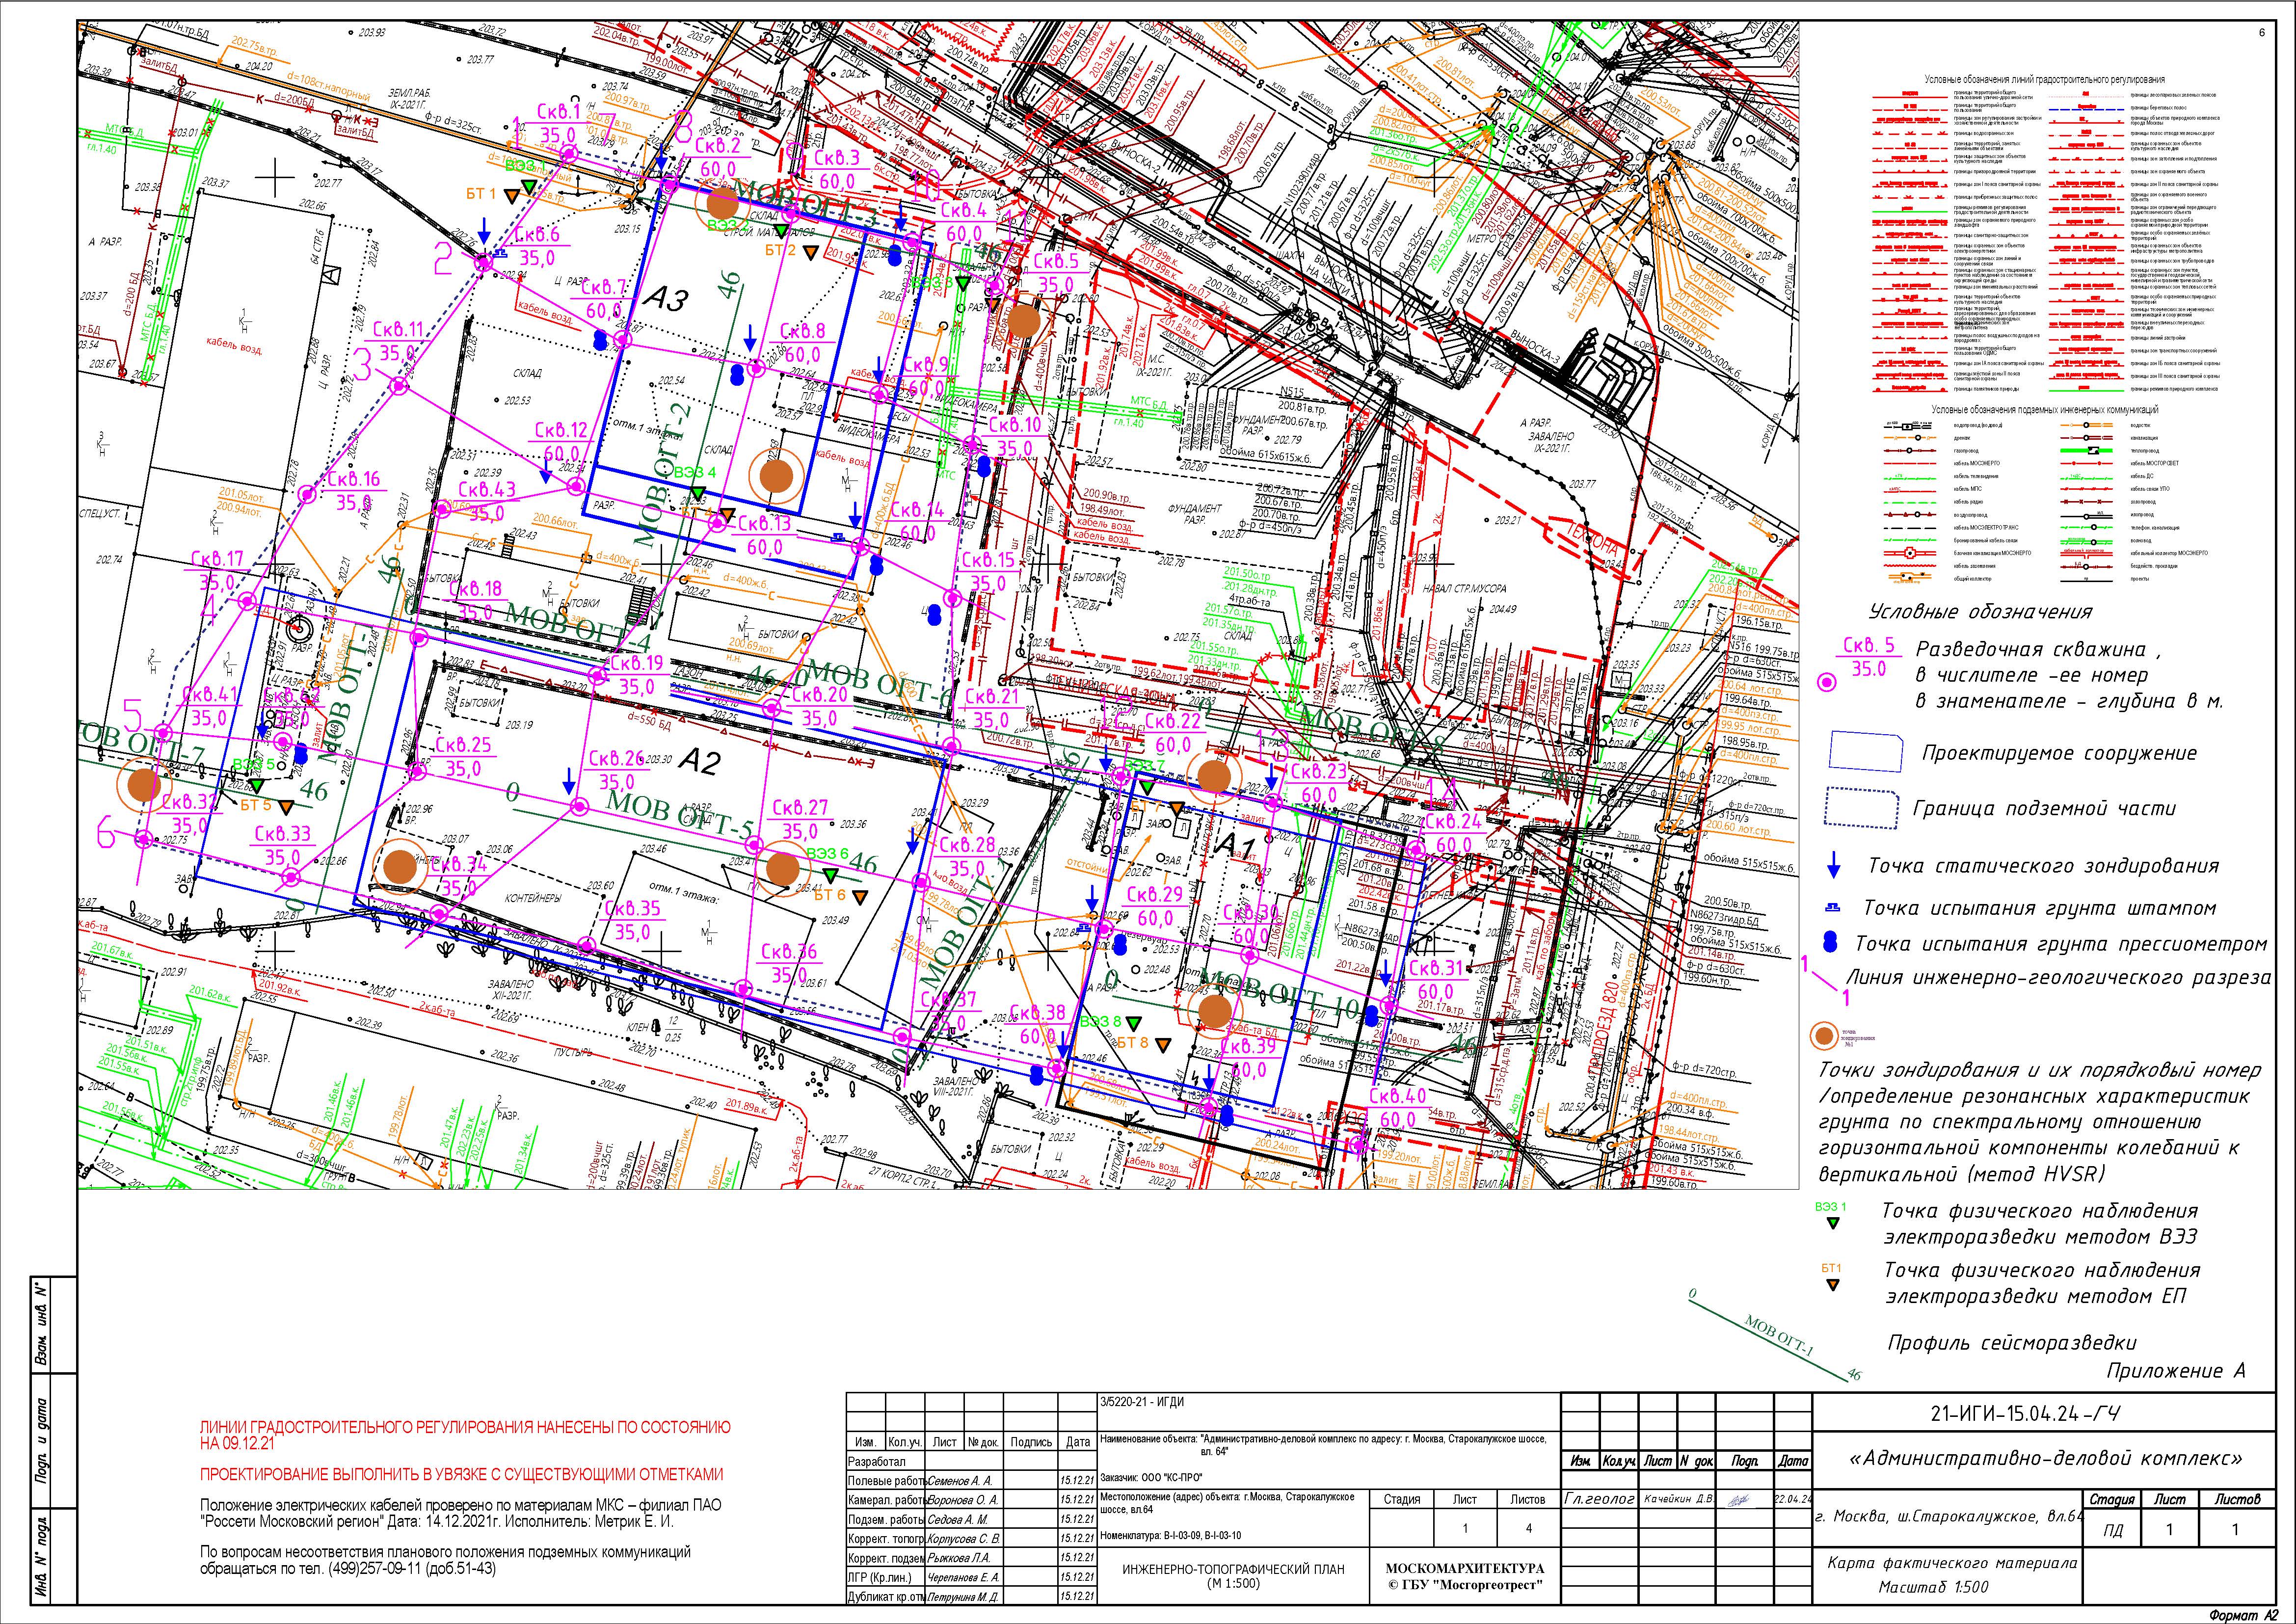The image size is (2296, 1624).
Task: Click the stamp soil test legend icon
Action: click(x=1834, y=908)
